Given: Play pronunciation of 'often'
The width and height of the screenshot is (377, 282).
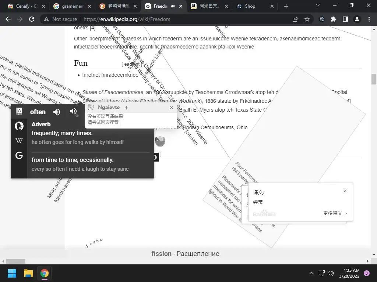Looking at the screenshot, I should pos(57,112).
